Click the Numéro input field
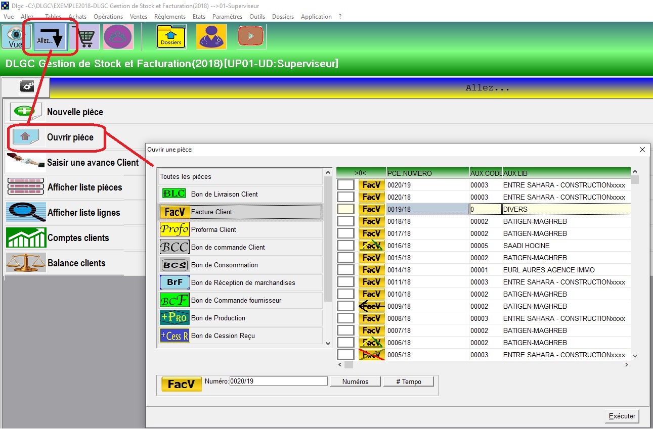 pos(279,382)
